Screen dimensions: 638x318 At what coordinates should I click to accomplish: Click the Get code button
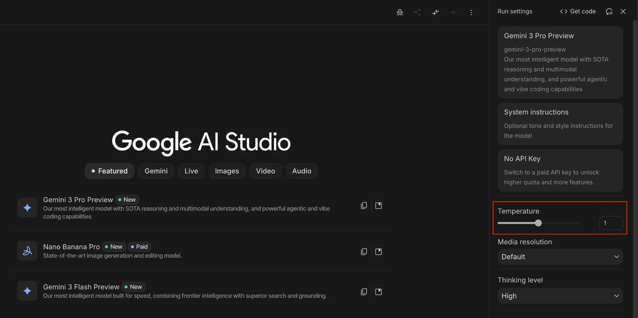(x=578, y=12)
